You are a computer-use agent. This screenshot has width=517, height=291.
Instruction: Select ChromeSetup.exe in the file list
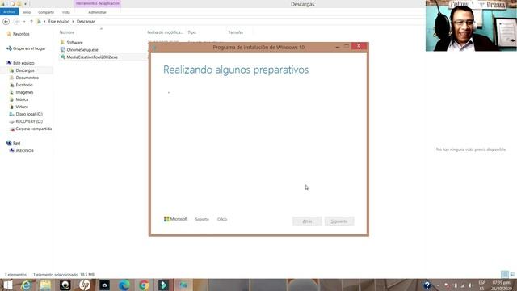coord(82,50)
